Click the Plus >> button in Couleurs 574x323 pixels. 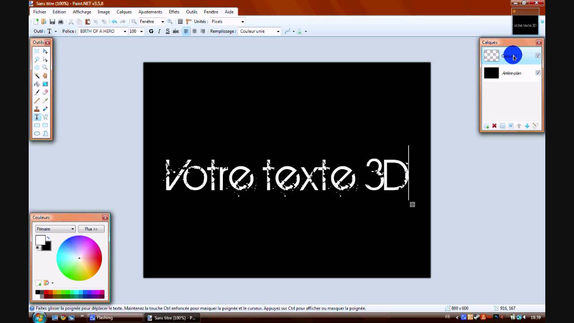[91, 229]
